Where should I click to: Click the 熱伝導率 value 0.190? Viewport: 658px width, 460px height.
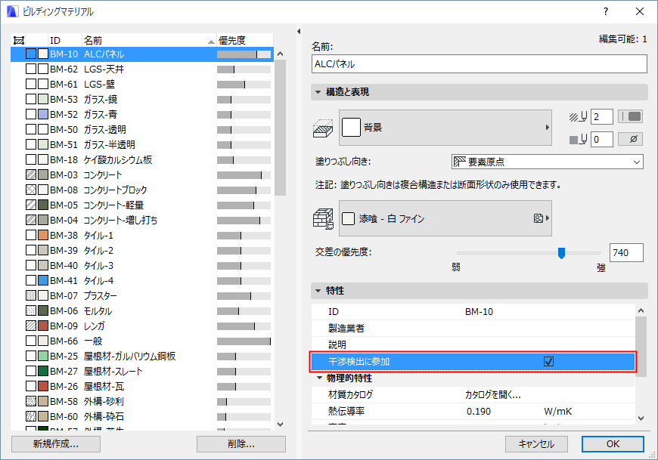pyautogui.click(x=479, y=412)
